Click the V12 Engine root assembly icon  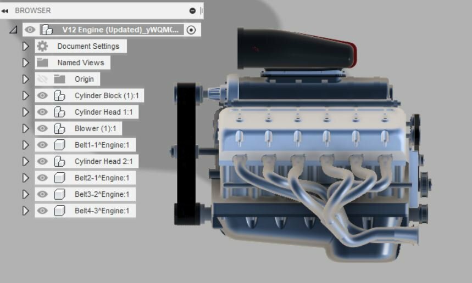[47, 30]
